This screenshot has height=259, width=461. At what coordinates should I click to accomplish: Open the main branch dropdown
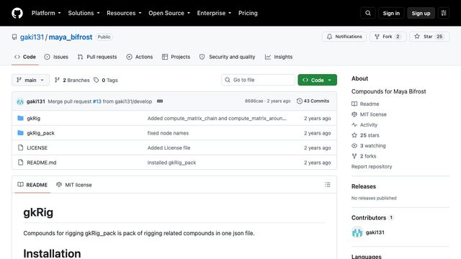pos(30,80)
